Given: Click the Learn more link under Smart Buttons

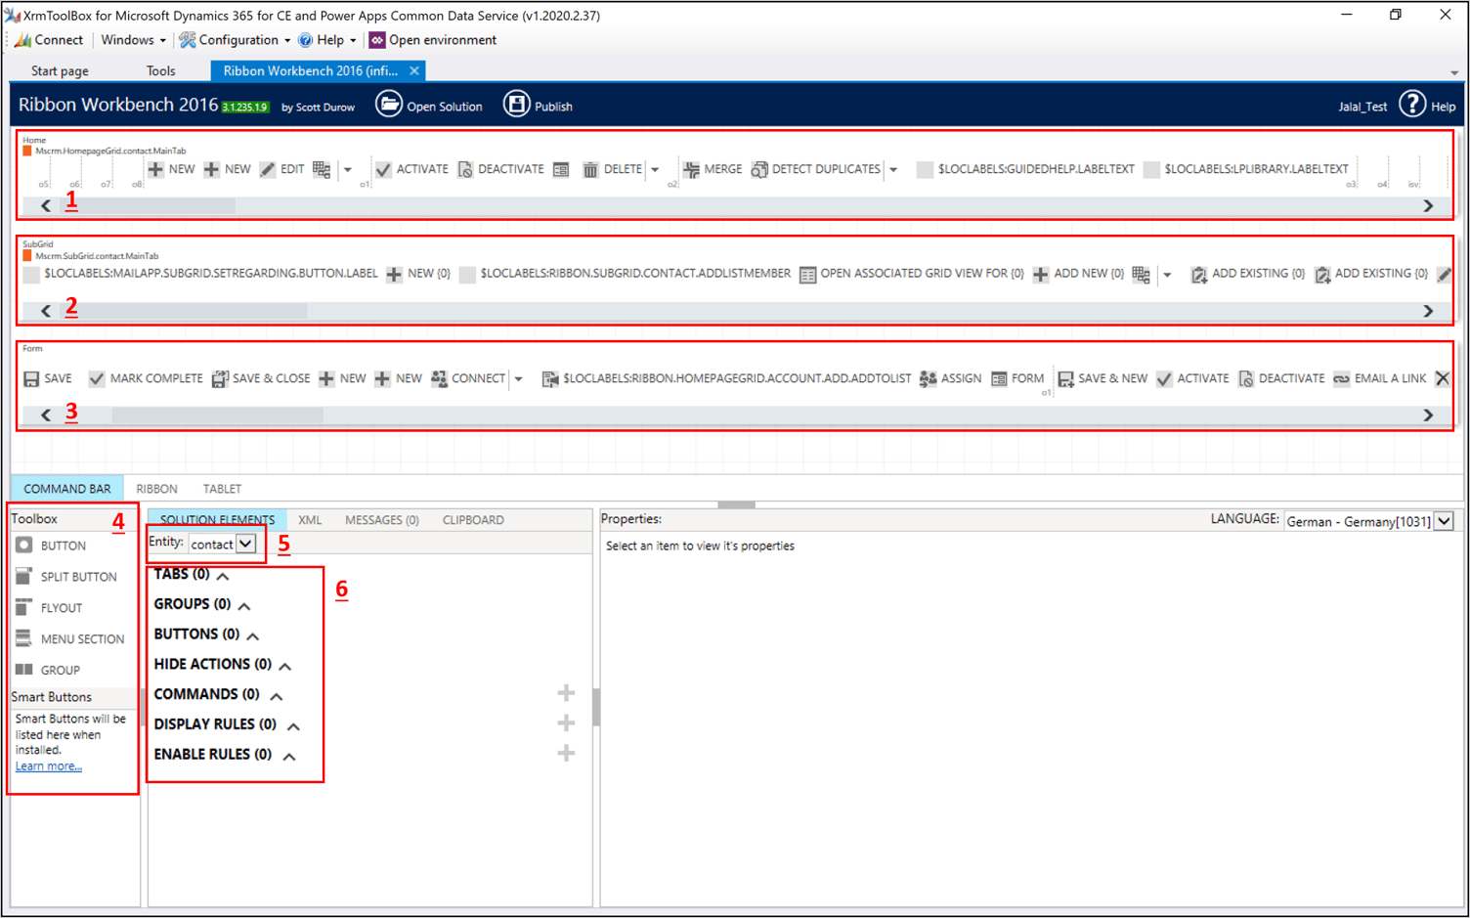Looking at the screenshot, I should click(x=47, y=765).
